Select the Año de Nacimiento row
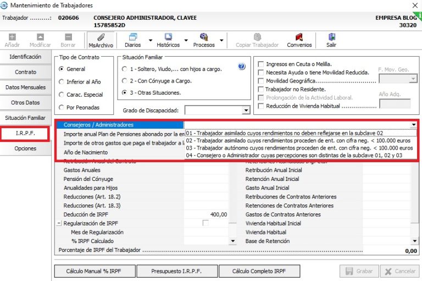 [120, 152]
